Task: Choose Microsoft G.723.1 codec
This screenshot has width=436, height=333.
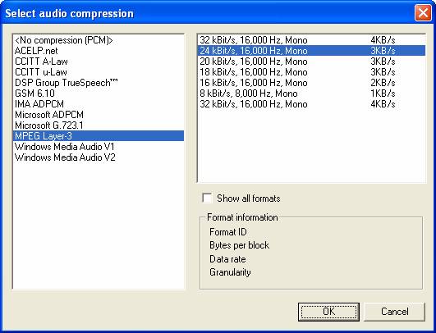Action: pos(99,125)
